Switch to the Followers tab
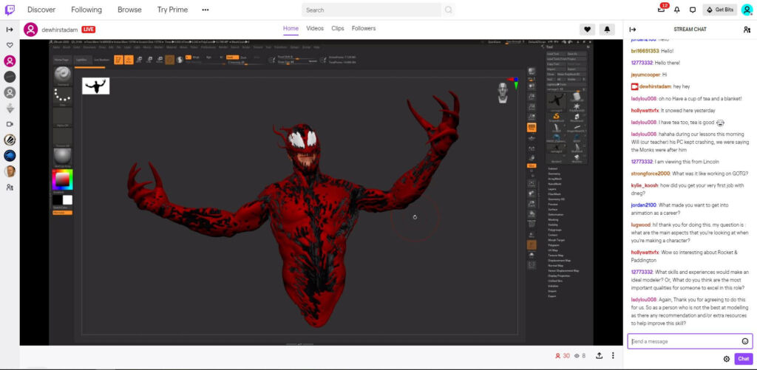757x370 pixels. (x=364, y=29)
